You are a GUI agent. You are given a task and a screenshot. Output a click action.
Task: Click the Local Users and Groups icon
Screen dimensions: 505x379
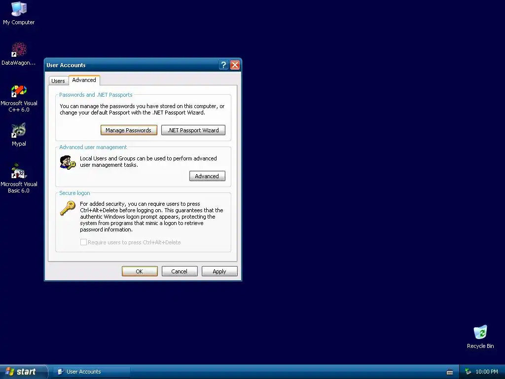point(68,162)
